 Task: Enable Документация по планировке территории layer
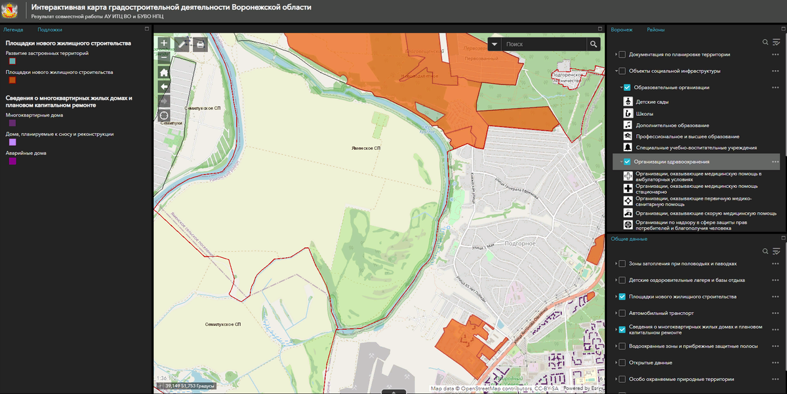[x=622, y=54]
